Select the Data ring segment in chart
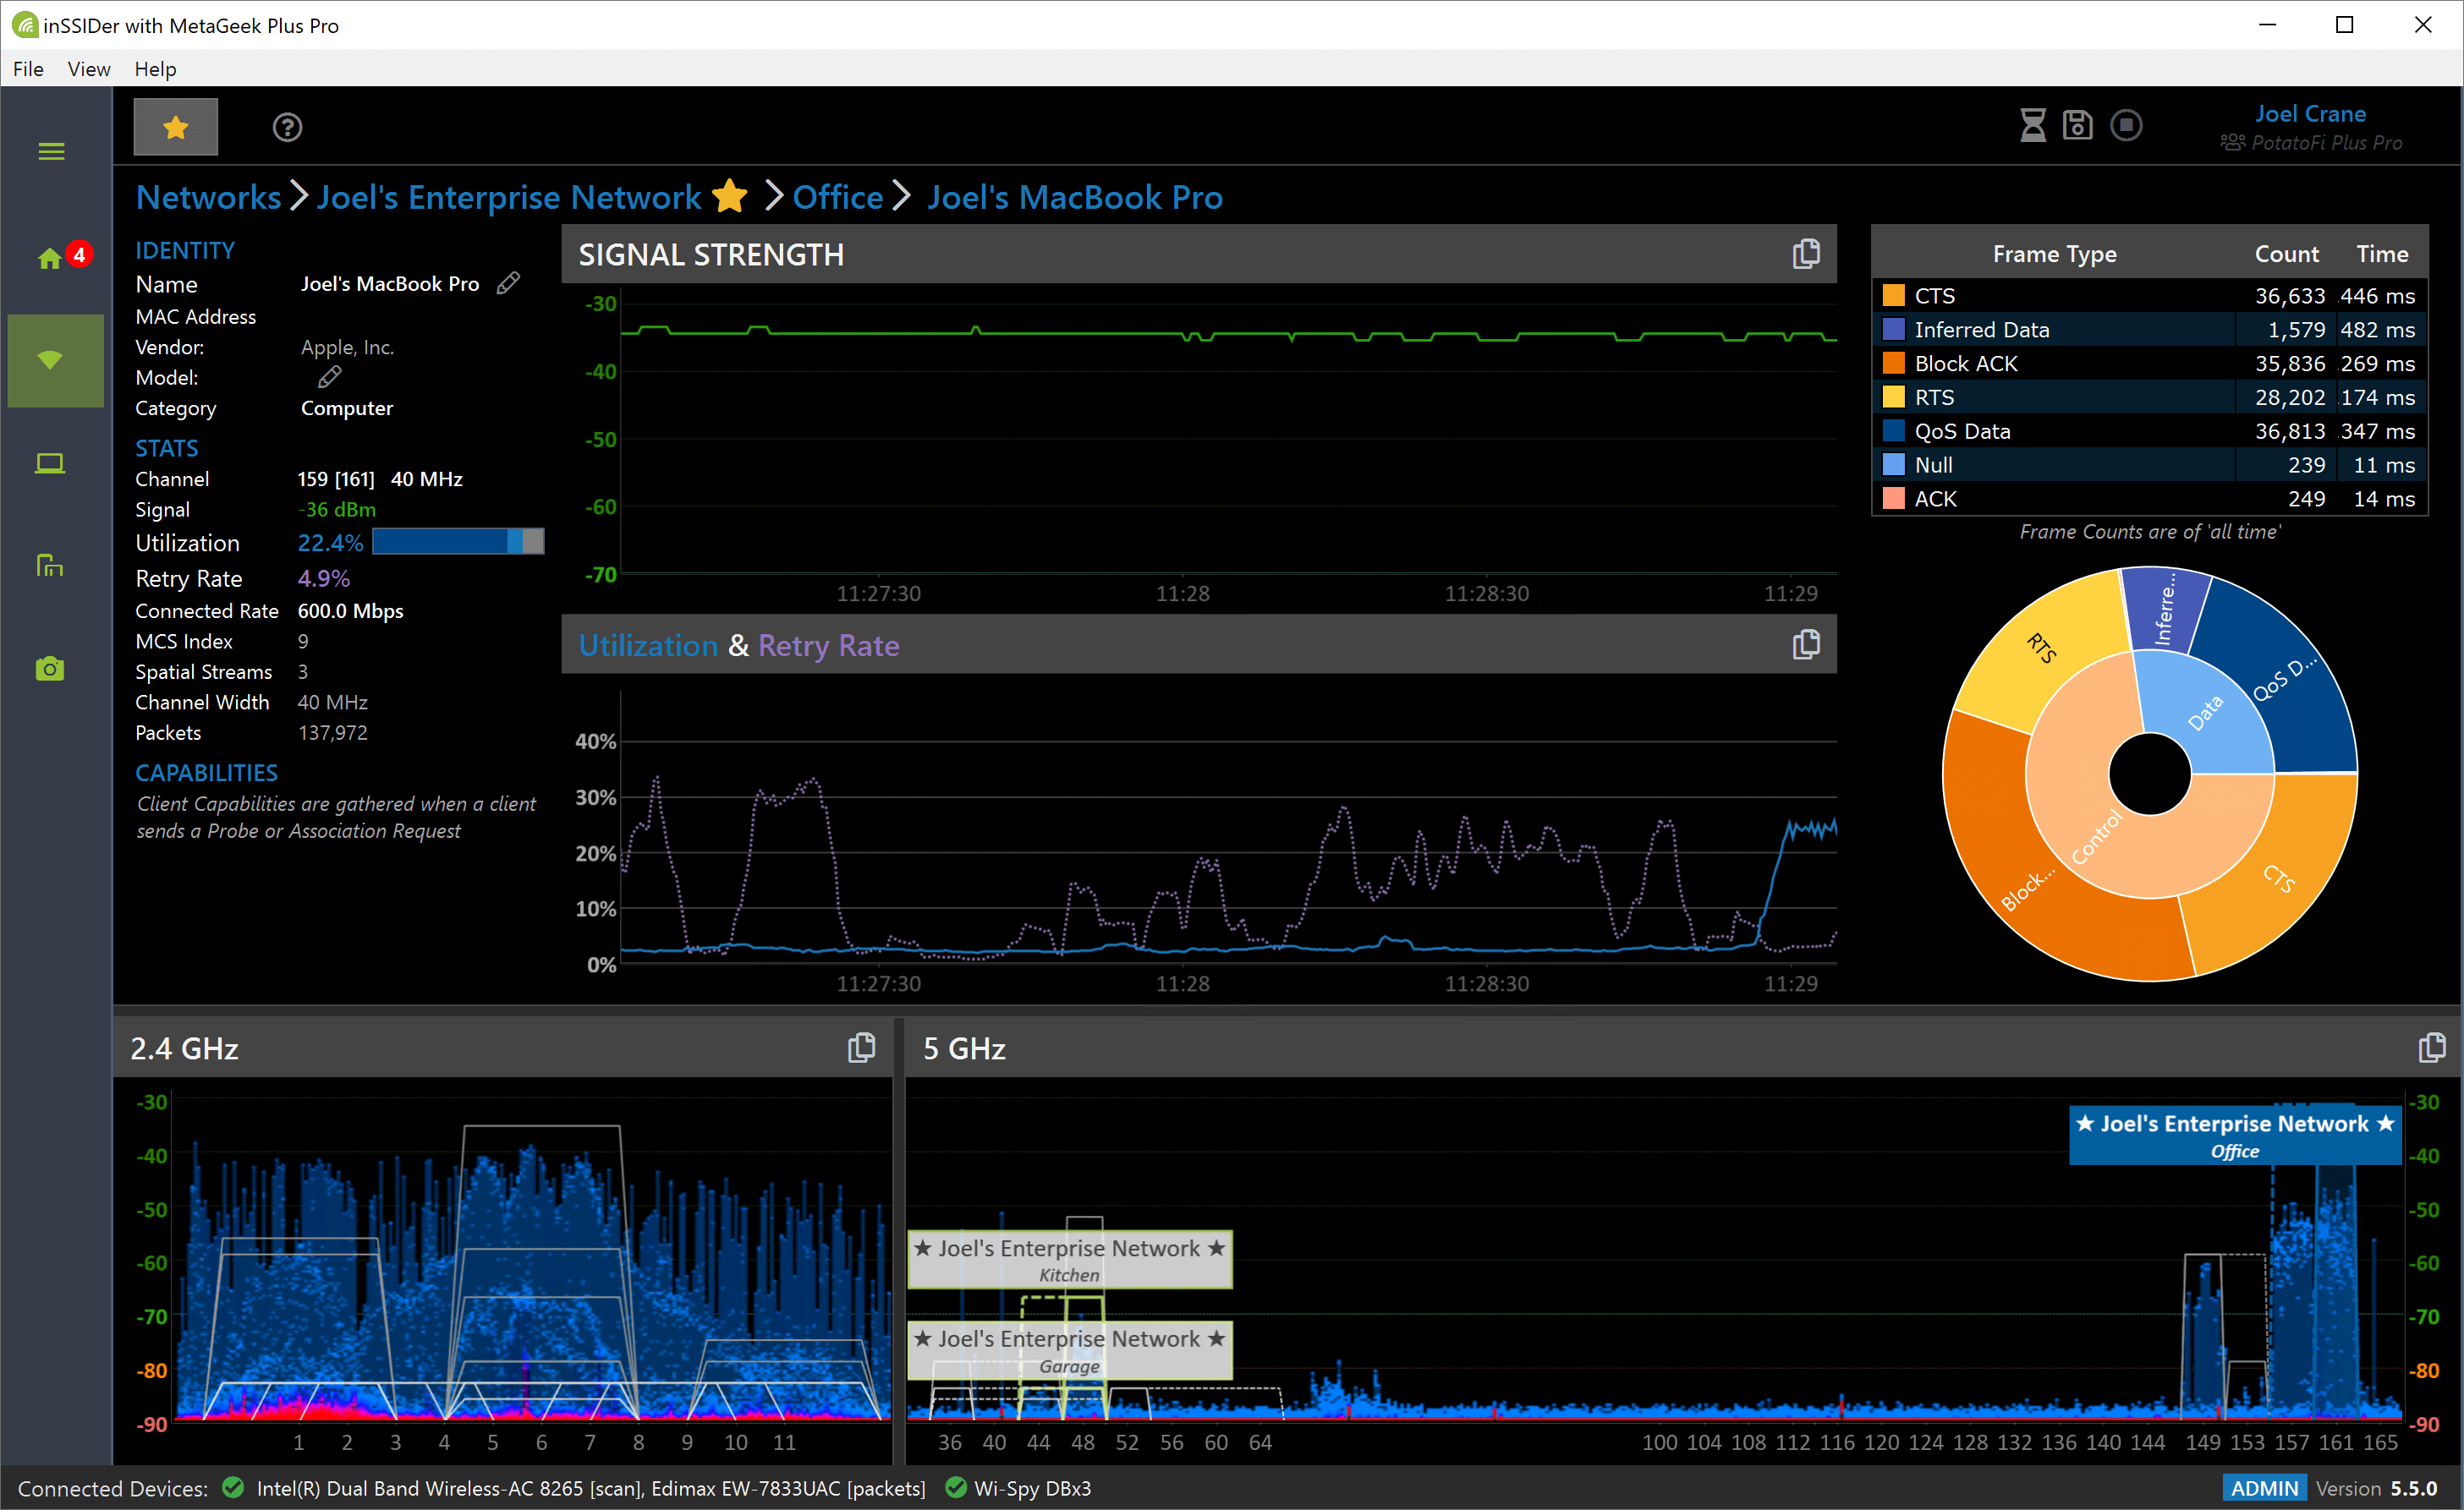This screenshot has height=1510, width=2464. 2205,713
